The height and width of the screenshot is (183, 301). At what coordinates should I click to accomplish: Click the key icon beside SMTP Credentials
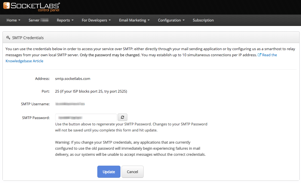point(8,38)
